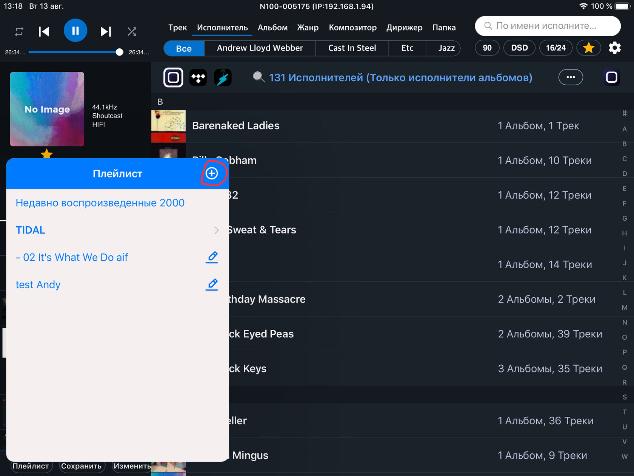Open Barenaked Ladies album thumbnail
This screenshot has width=634, height=476.
(x=168, y=126)
